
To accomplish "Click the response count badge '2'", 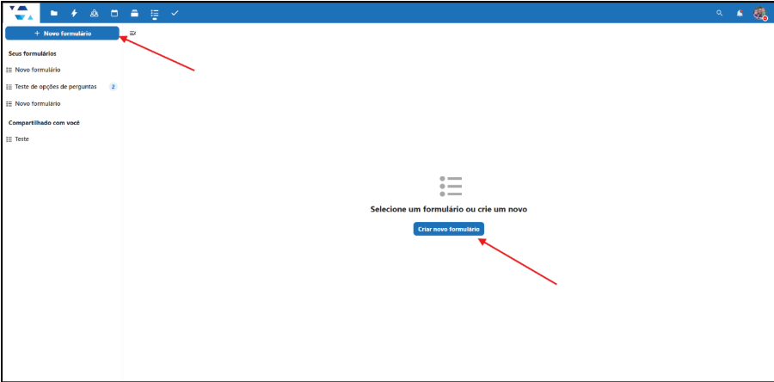I will pos(113,87).
